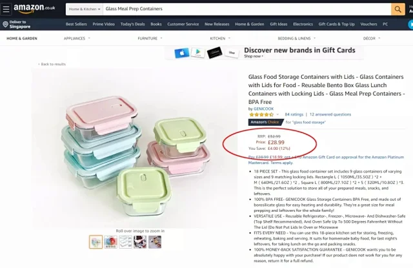Select the first product thumbnail image
413x268 pixels.
pyautogui.click(x=96, y=242)
